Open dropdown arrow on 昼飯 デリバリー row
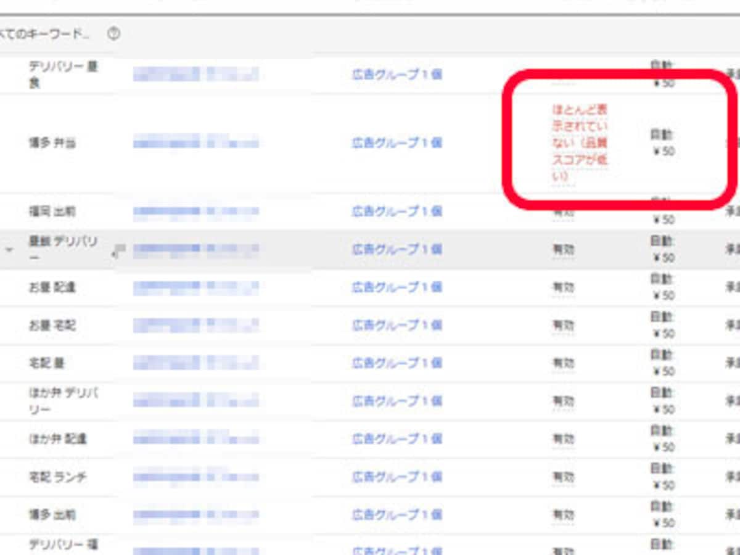This screenshot has height=555, width=740. [9, 250]
